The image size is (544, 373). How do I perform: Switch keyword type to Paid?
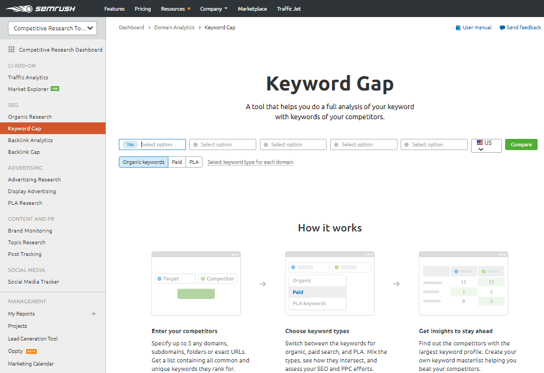coord(176,162)
